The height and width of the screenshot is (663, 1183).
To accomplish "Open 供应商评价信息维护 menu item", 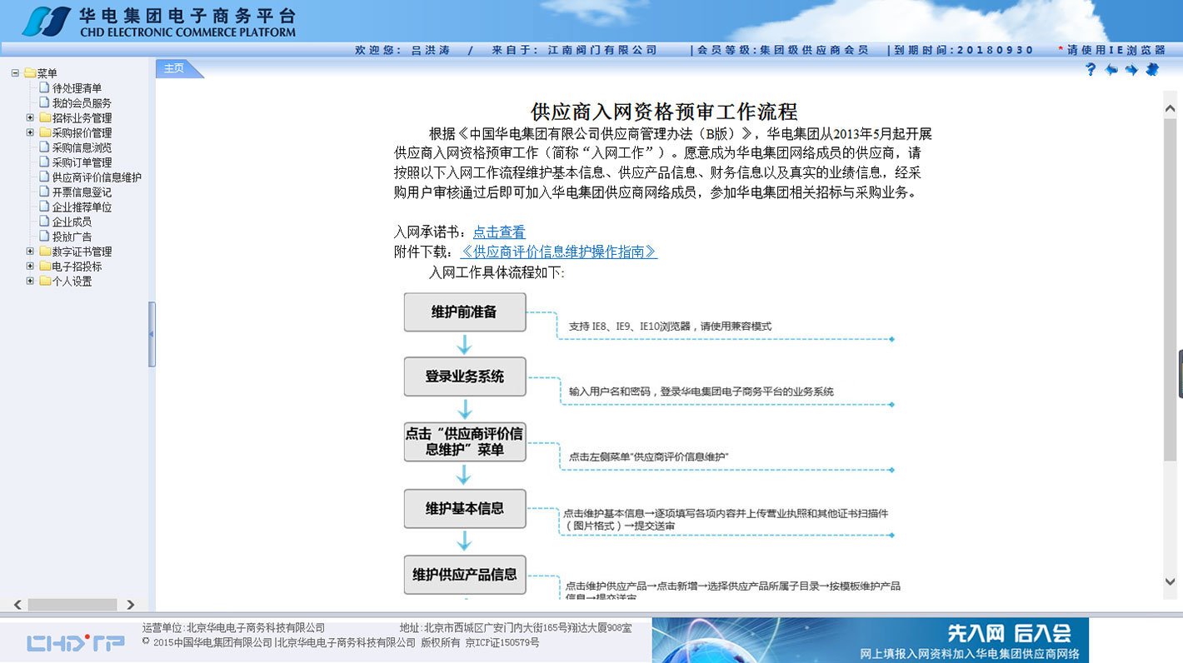I will [x=97, y=177].
